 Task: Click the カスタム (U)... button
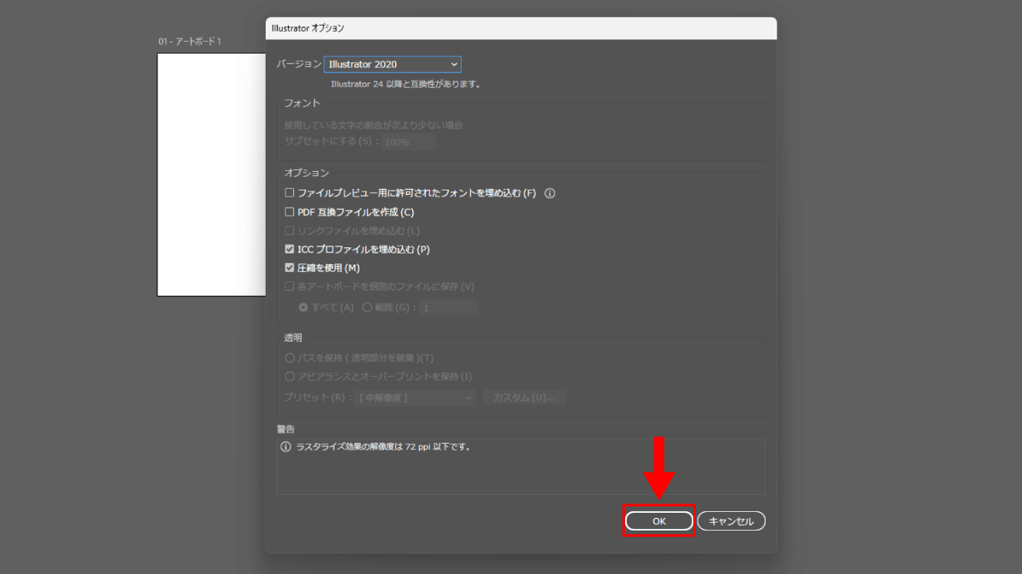tap(524, 397)
